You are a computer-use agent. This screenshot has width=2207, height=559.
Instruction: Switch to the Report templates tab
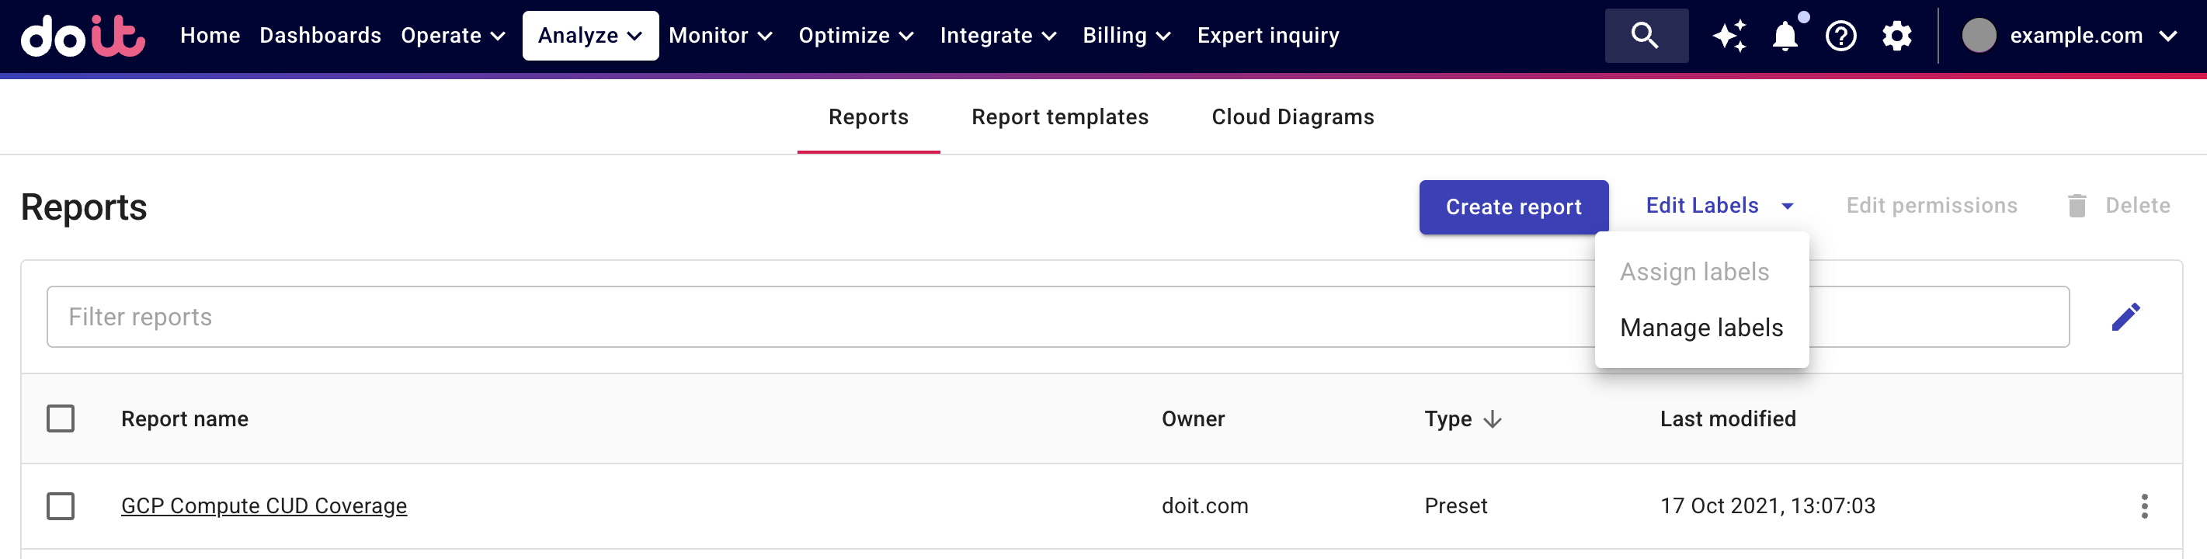pos(1059,117)
